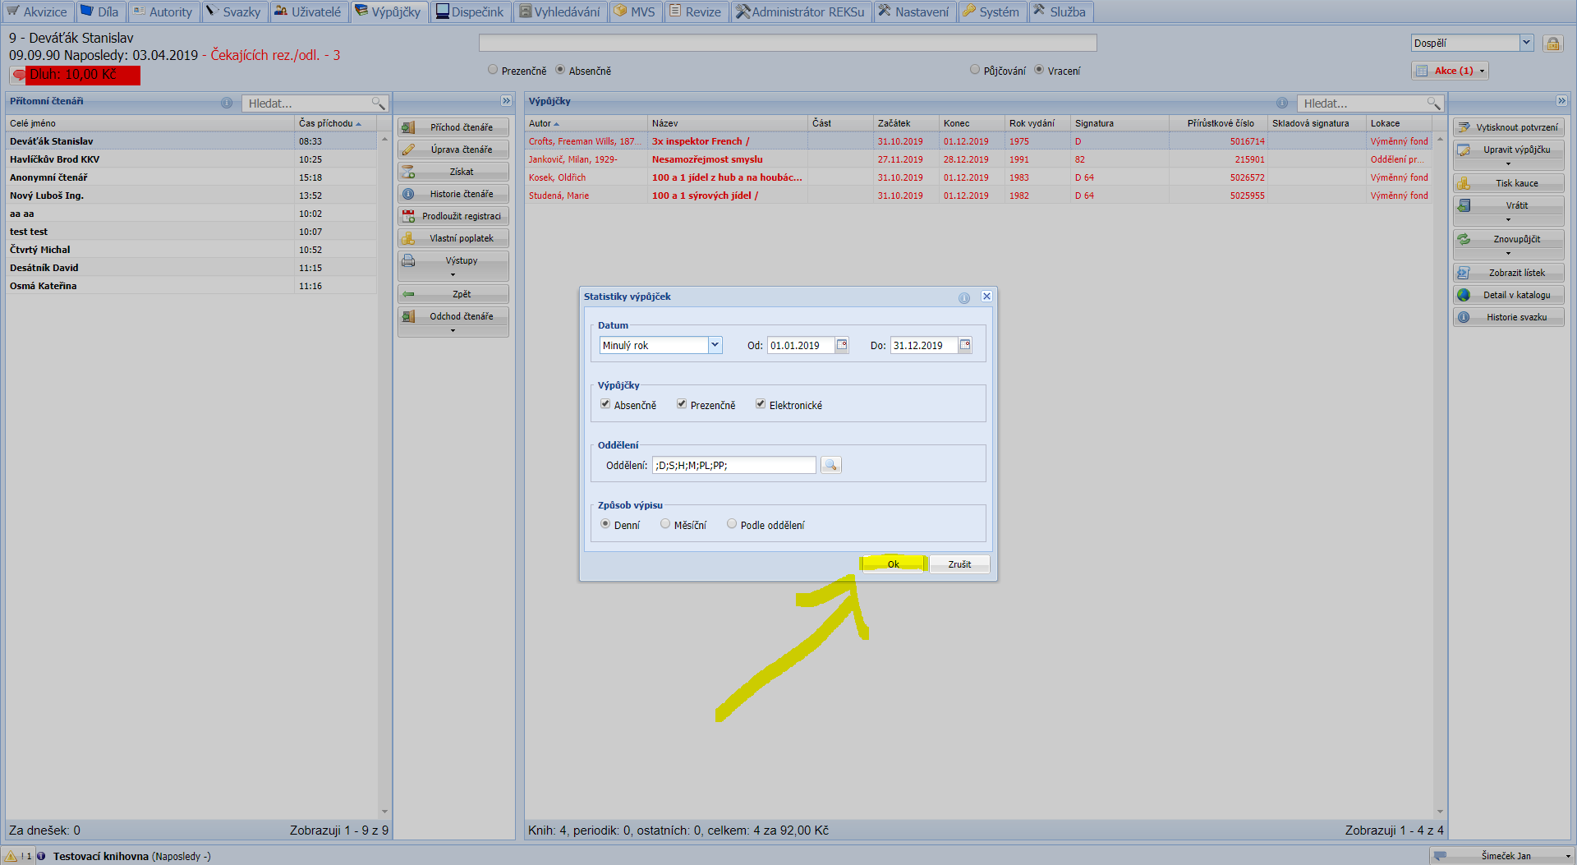Open Uživatelé tab
The image size is (1577, 865).
click(x=307, y=12)
